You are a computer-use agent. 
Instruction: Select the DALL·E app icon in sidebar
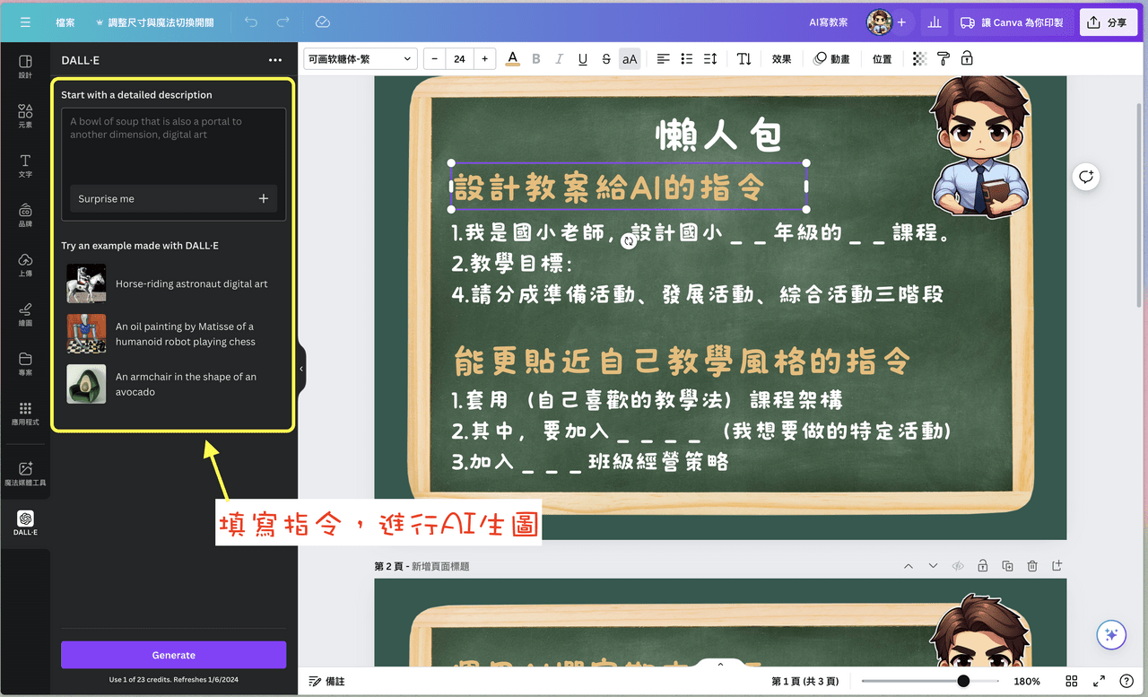coord(25,518)
